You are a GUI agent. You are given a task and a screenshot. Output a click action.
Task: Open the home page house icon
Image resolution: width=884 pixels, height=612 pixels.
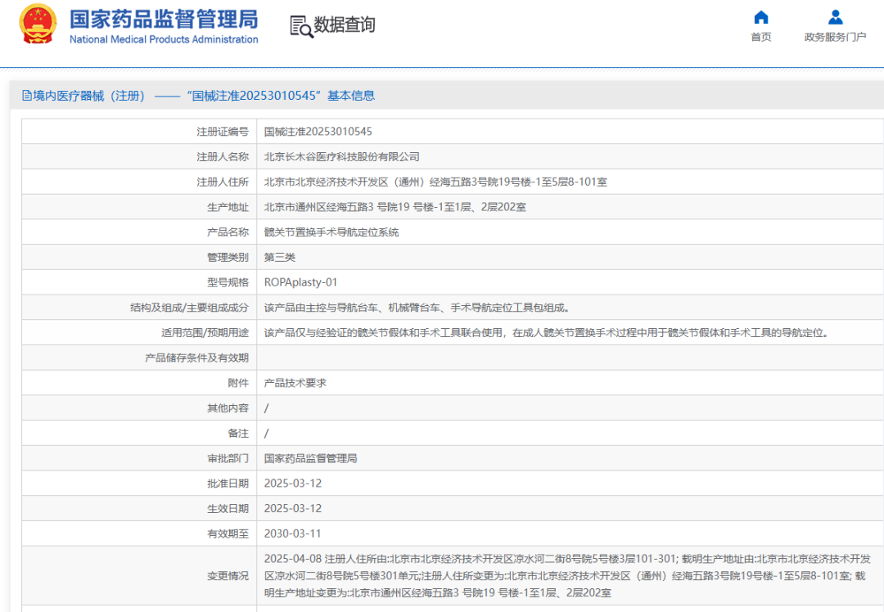click(760, 17)
